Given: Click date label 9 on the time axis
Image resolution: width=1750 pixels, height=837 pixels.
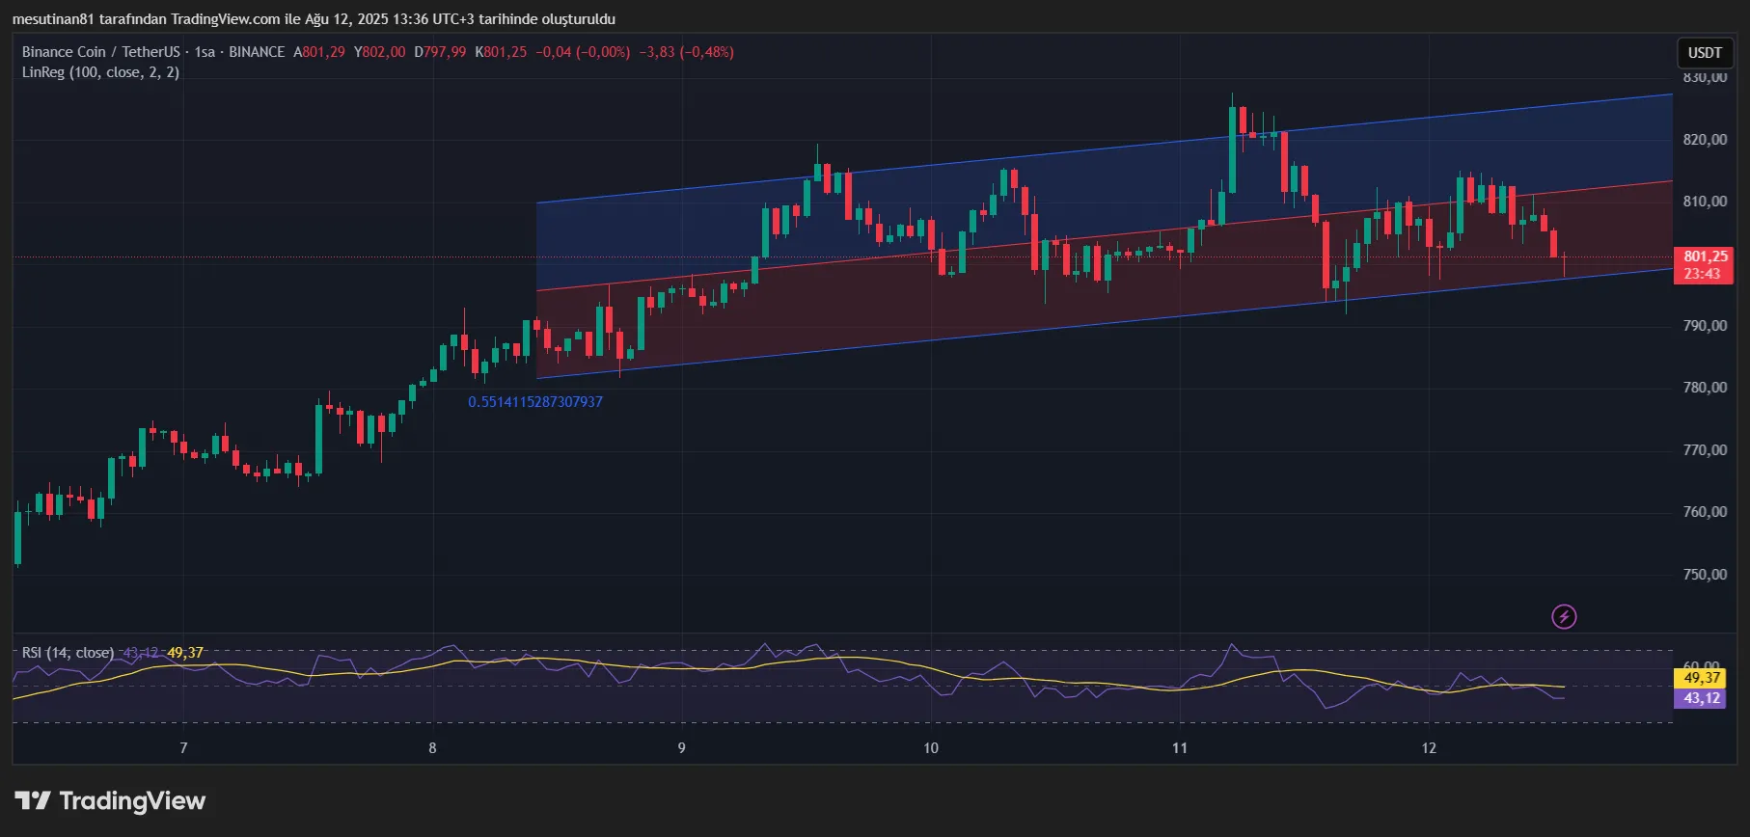Looking at the screenshot, I should click(x=681, y=748).
